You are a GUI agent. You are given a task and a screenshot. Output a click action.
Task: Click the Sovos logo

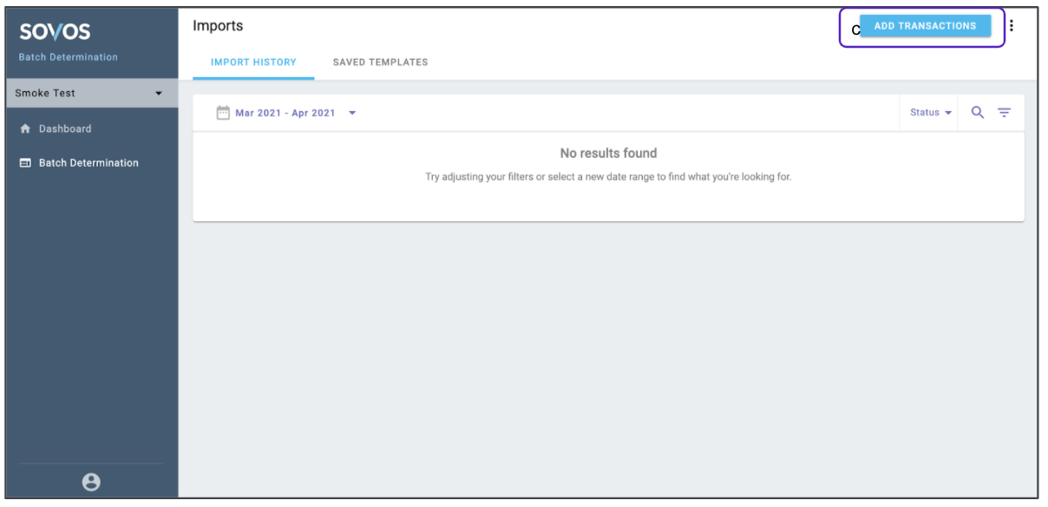[x=55, y=33]
